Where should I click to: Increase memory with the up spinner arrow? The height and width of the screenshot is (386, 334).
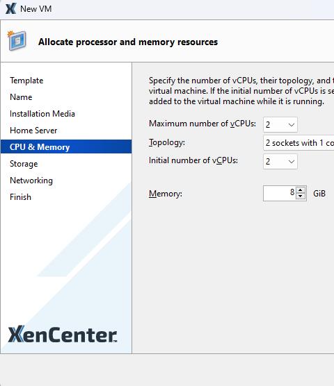pyautogui.click(x=301, y=190)
